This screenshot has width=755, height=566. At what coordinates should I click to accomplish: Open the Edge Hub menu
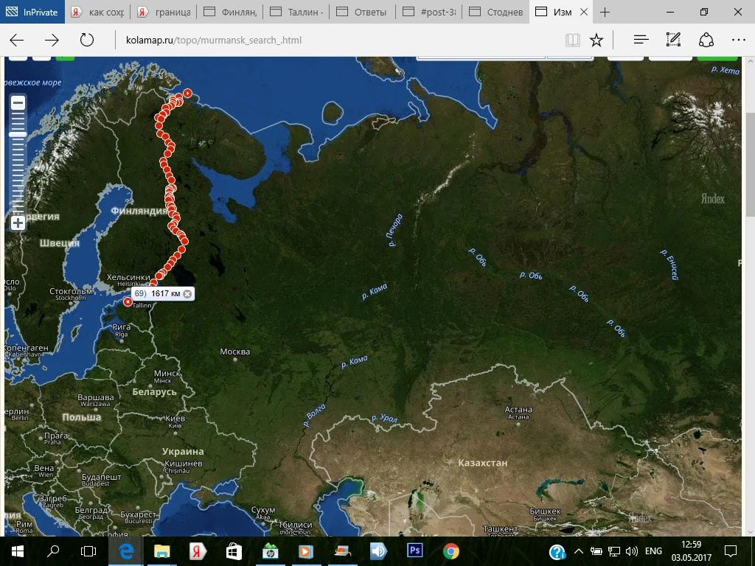coord(641,40)
